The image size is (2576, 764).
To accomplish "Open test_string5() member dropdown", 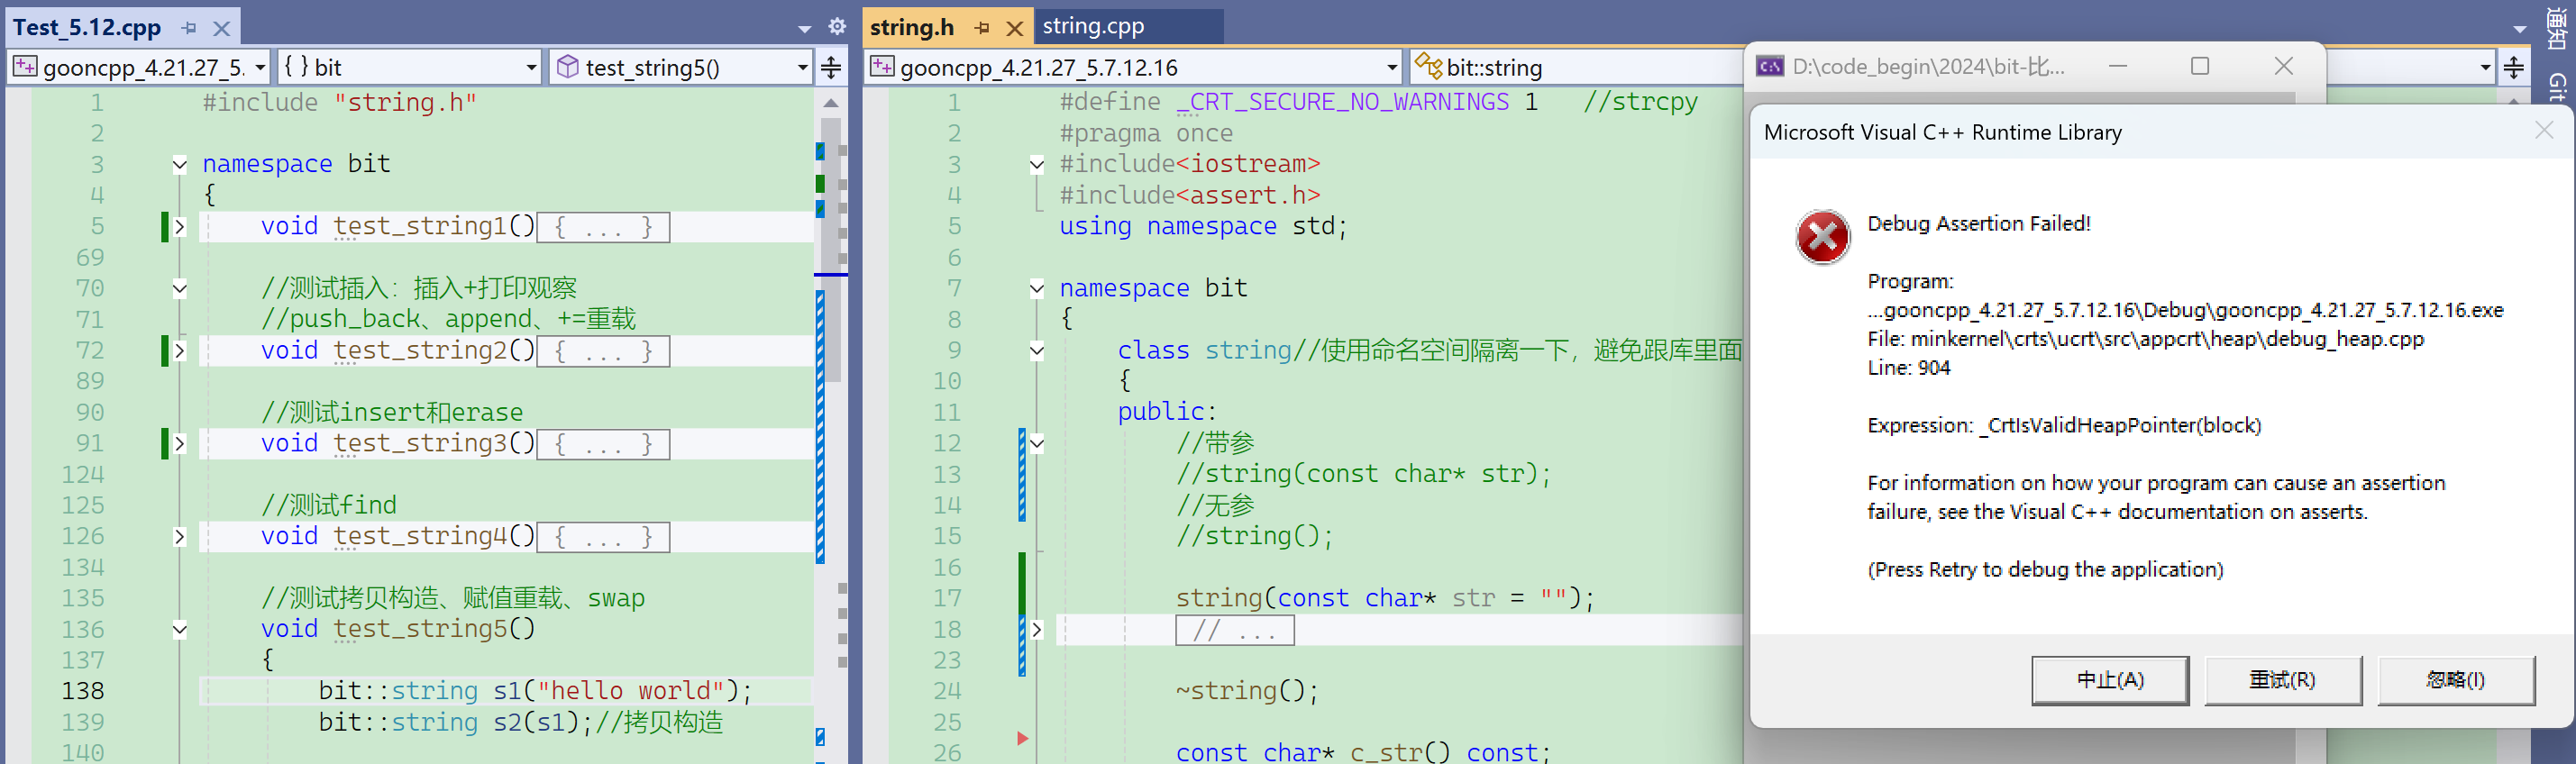I will point(681,67).
